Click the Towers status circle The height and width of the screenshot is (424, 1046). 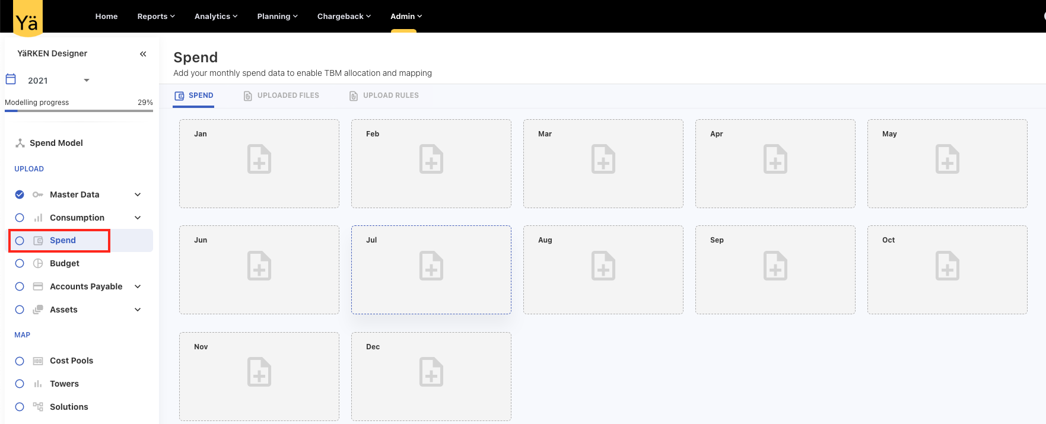20,384
